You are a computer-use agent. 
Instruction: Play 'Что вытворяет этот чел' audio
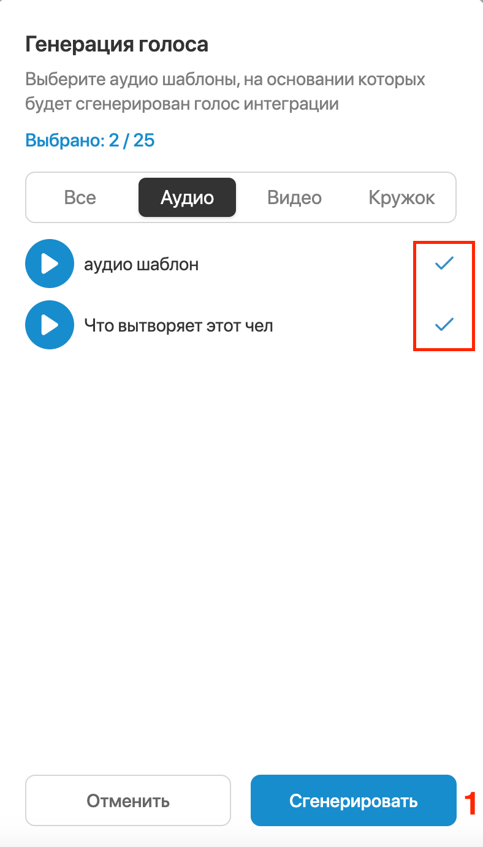click(x=49, y=325)
